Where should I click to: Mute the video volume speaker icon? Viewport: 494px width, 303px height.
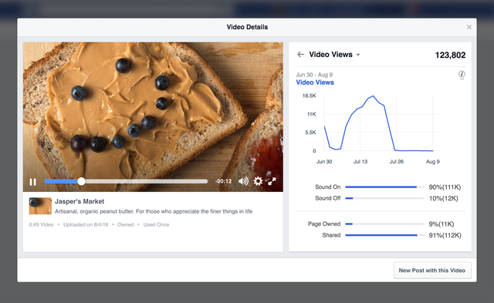pos(243,181)
